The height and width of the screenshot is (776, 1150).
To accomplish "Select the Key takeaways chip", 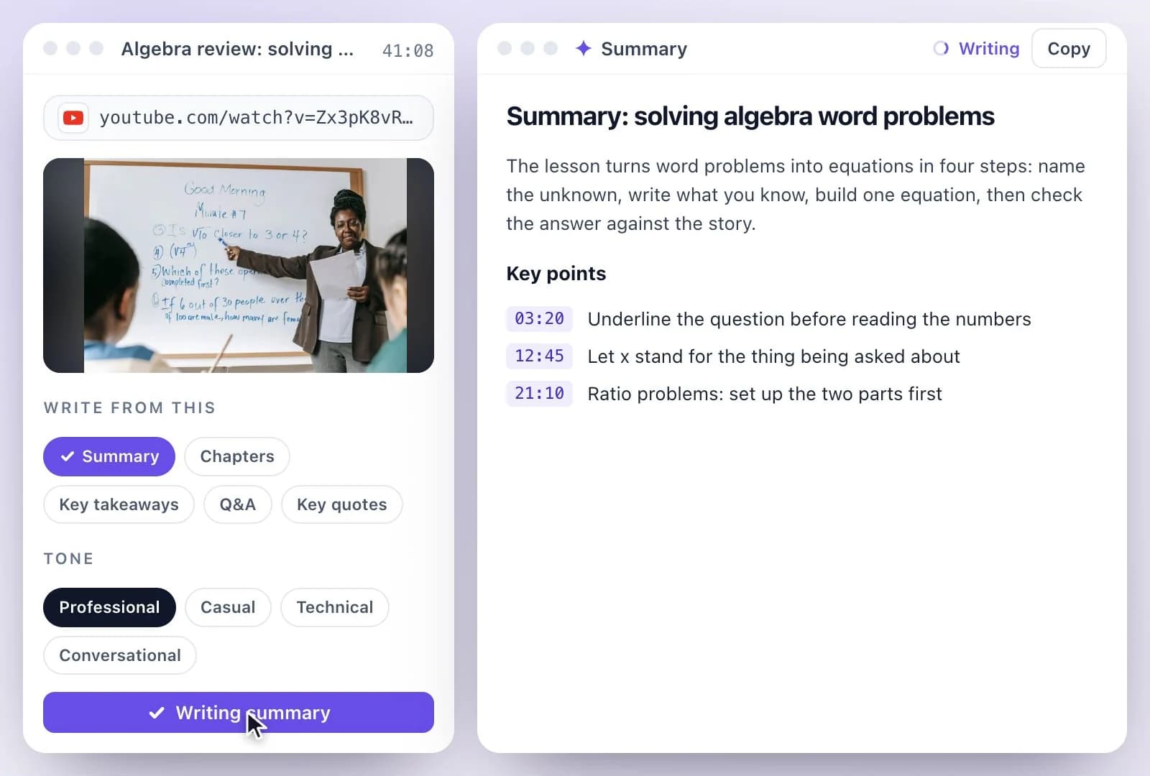I will [x=119, y=504].
